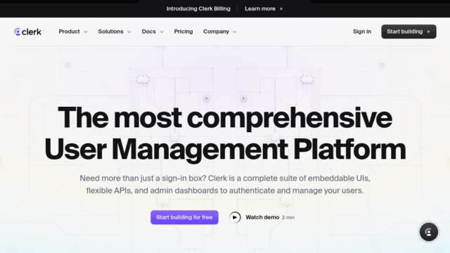The width and height of the screenshot is (450, 253).
Task: Click the arrow beside Learn more
Action: pos(281,9)
